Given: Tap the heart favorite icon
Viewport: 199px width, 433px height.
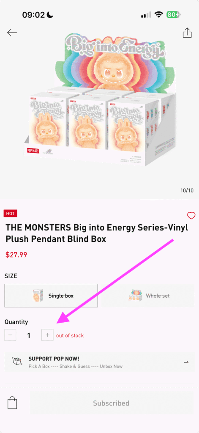Looking at the screenshot, I should 191,215.
